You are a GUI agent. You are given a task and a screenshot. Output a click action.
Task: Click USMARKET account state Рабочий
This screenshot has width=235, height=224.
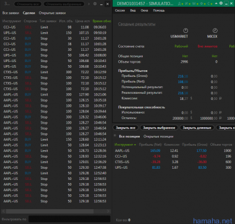click(x=181, y=47)
